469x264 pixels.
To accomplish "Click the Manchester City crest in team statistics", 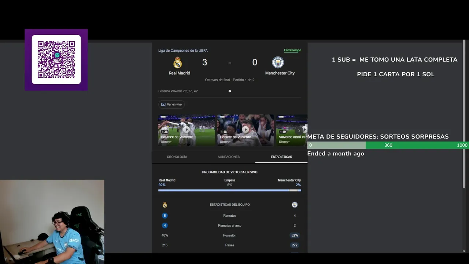I will tap(295, 205).
